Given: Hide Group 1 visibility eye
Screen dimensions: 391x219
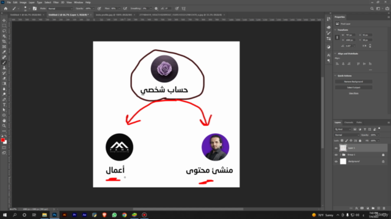Looking at the screenshot, I should click(336, 155).
